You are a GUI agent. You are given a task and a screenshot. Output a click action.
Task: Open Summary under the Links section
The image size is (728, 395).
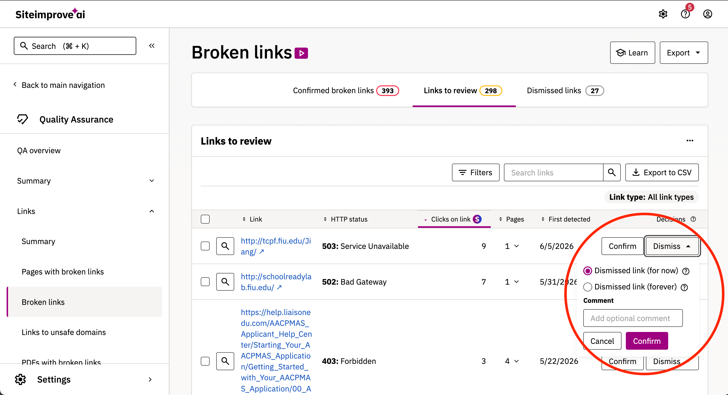pyautogui.click(x=39, y=241)
